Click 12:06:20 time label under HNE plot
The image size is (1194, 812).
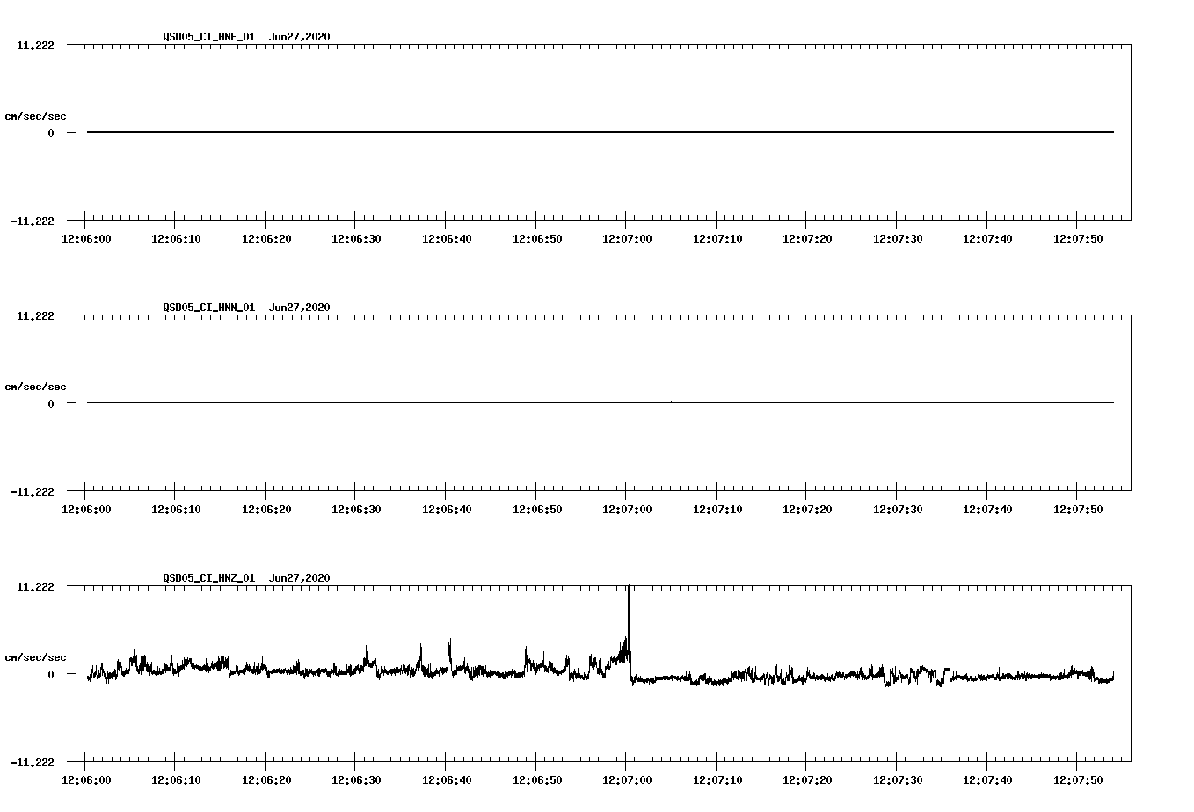point(265,239)
